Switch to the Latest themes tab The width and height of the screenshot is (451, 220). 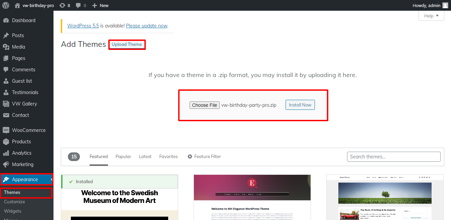(x=145, y=156)
